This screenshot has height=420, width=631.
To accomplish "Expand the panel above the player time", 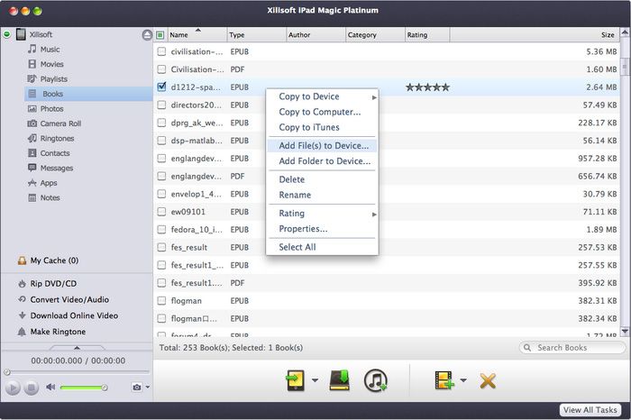I will pos(77,348).
